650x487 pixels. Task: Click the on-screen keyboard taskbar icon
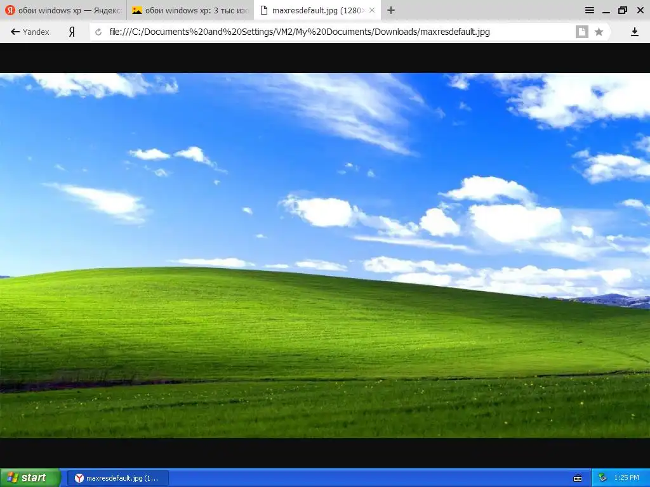[x=578, y=478]
